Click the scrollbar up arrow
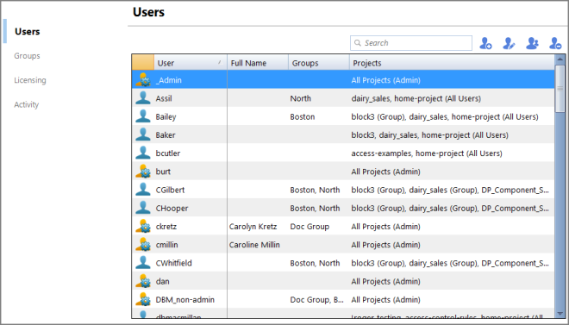Screen dimensions: 569x325 tap(560, 59)
